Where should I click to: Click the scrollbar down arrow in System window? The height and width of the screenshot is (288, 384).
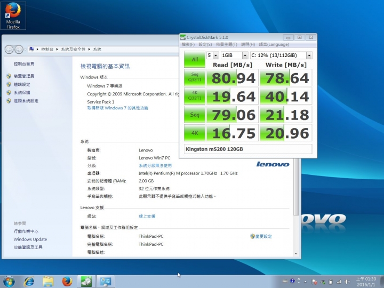[x=296, y=253]
